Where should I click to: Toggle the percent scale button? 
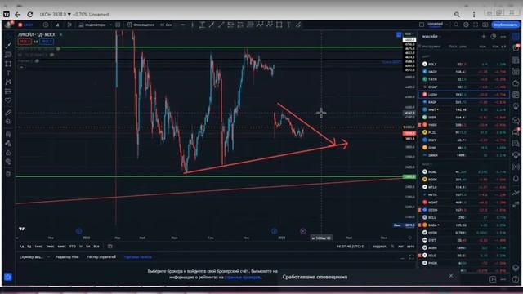coord(392,247)
